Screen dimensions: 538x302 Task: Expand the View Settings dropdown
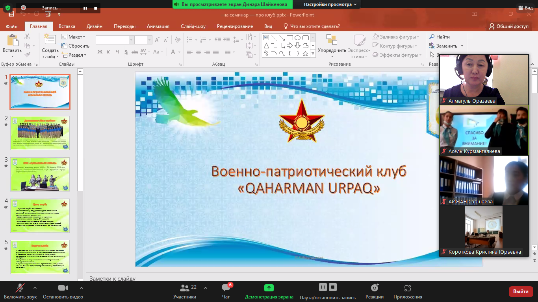[x=330, y=4]
